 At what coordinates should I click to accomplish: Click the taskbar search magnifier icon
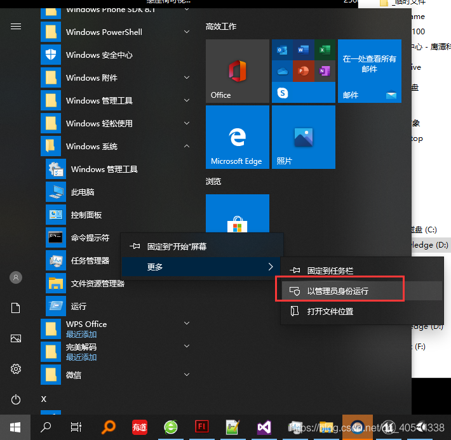46,427
